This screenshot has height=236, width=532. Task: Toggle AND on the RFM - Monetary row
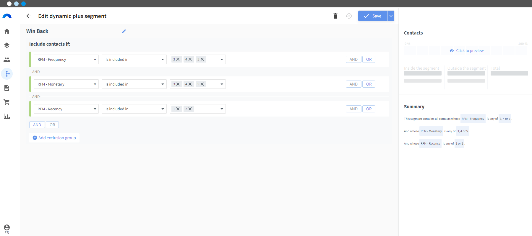[353, 84]
